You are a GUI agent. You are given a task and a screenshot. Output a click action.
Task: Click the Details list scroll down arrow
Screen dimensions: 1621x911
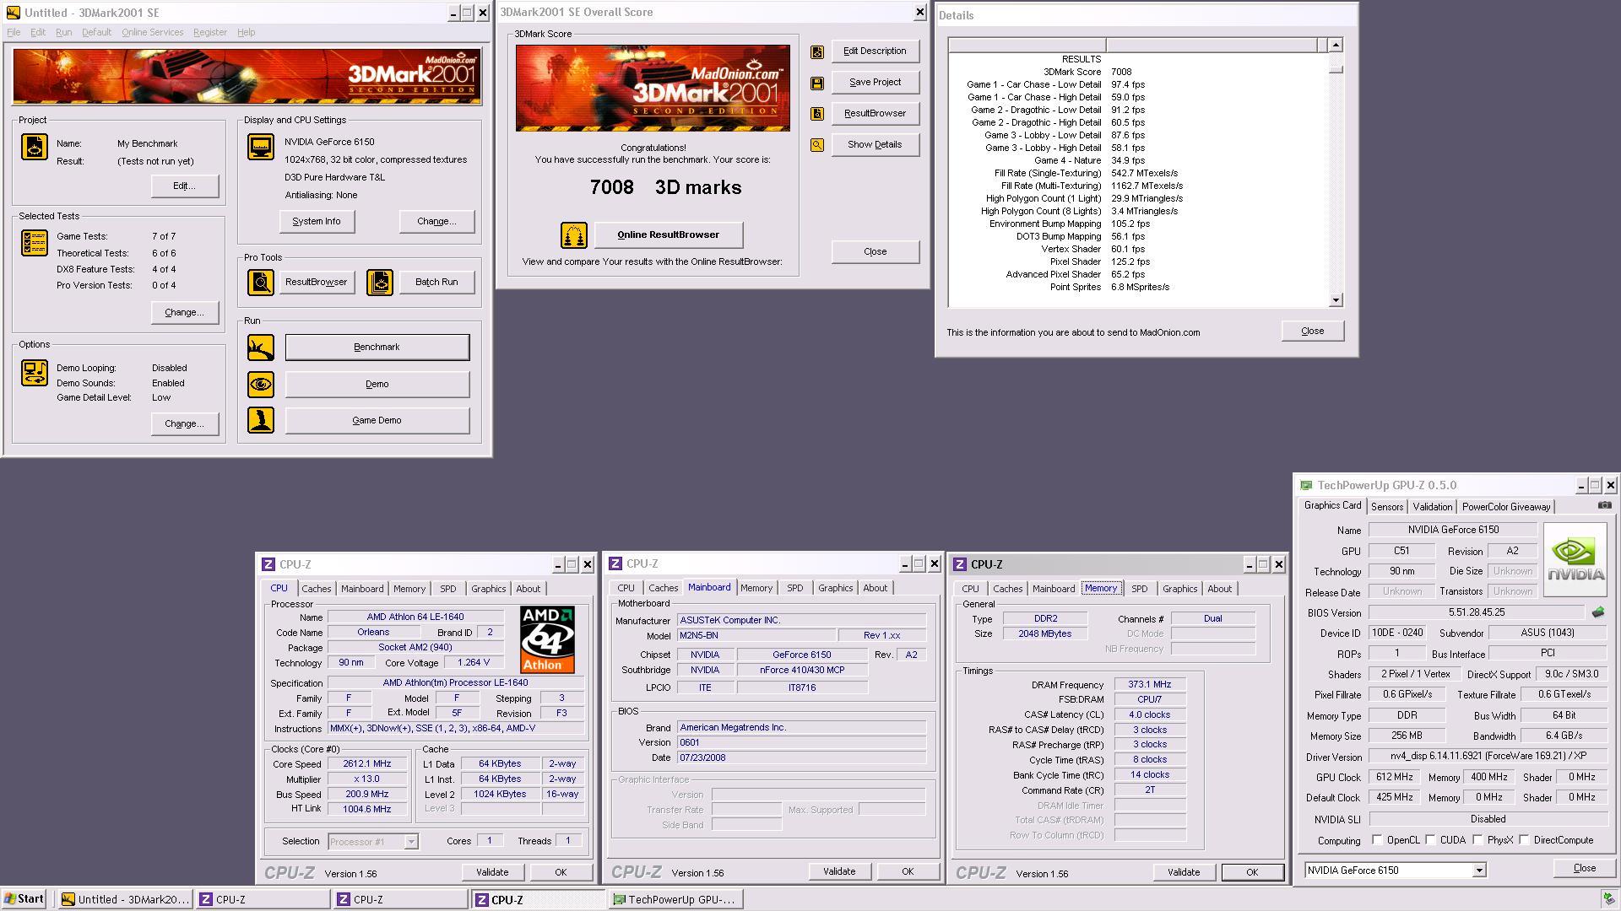[1336, 300]
